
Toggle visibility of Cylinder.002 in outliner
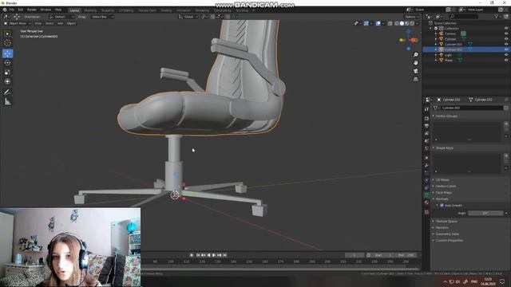point(506,49)
